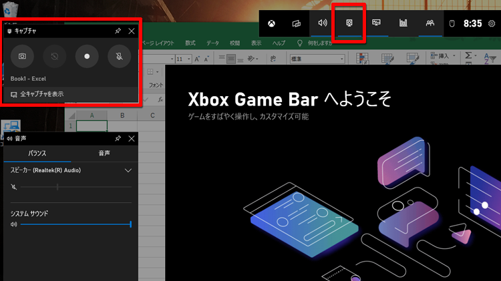
Task: Select Excel column A header
Action: coord(92,115)
